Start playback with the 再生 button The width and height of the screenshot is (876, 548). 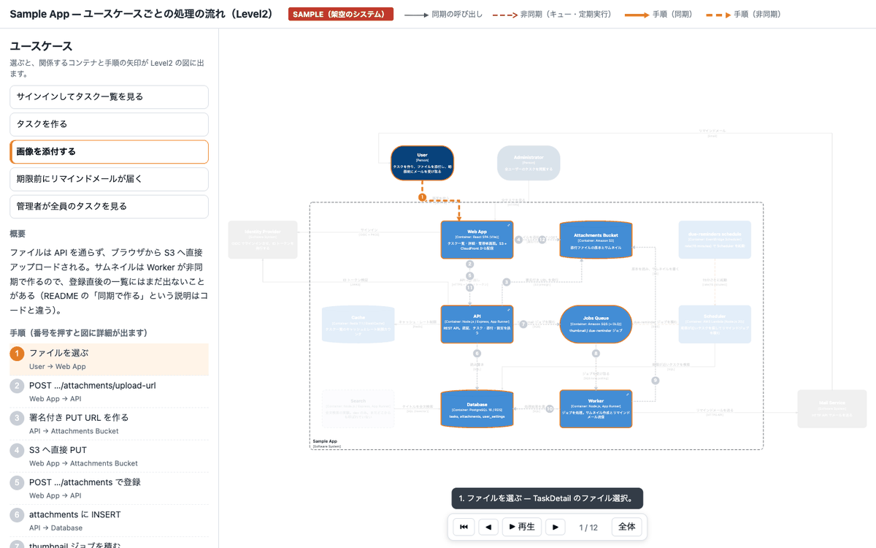(x=522, y=527)
